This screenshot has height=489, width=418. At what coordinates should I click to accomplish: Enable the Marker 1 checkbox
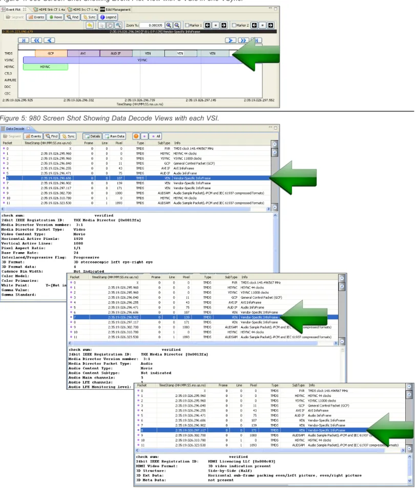point(187,25)
